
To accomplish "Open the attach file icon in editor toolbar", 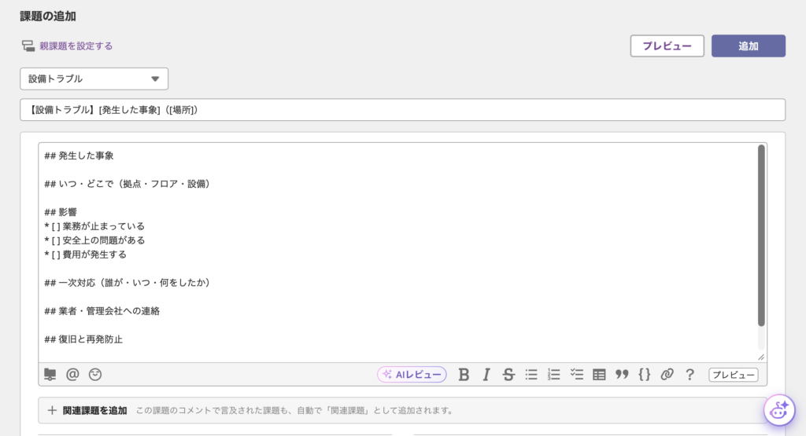I will pos(50,375).
